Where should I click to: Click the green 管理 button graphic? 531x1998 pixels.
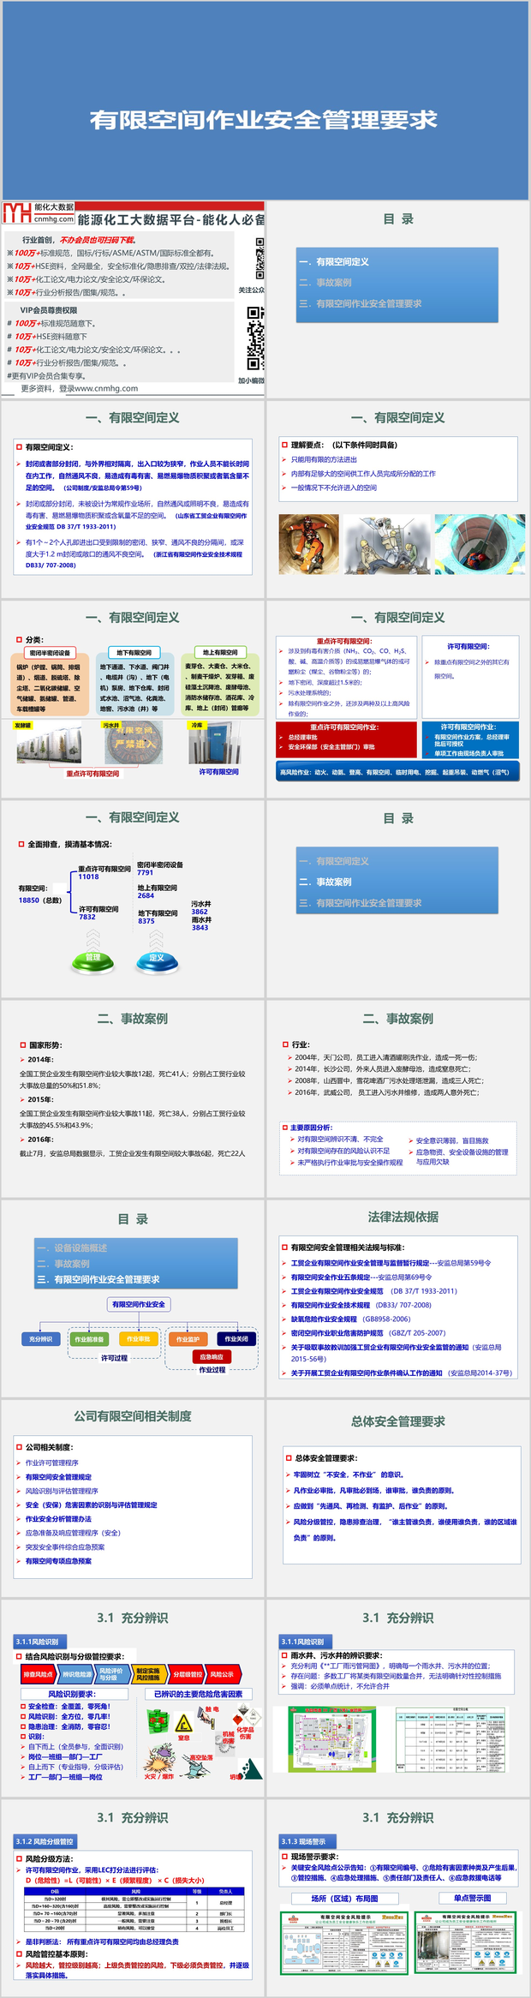pyautogui.click(x=93, y=960)
